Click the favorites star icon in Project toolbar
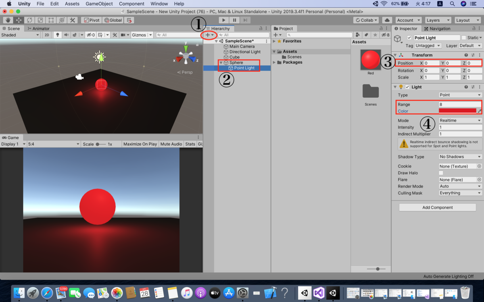 click(375, 35)
